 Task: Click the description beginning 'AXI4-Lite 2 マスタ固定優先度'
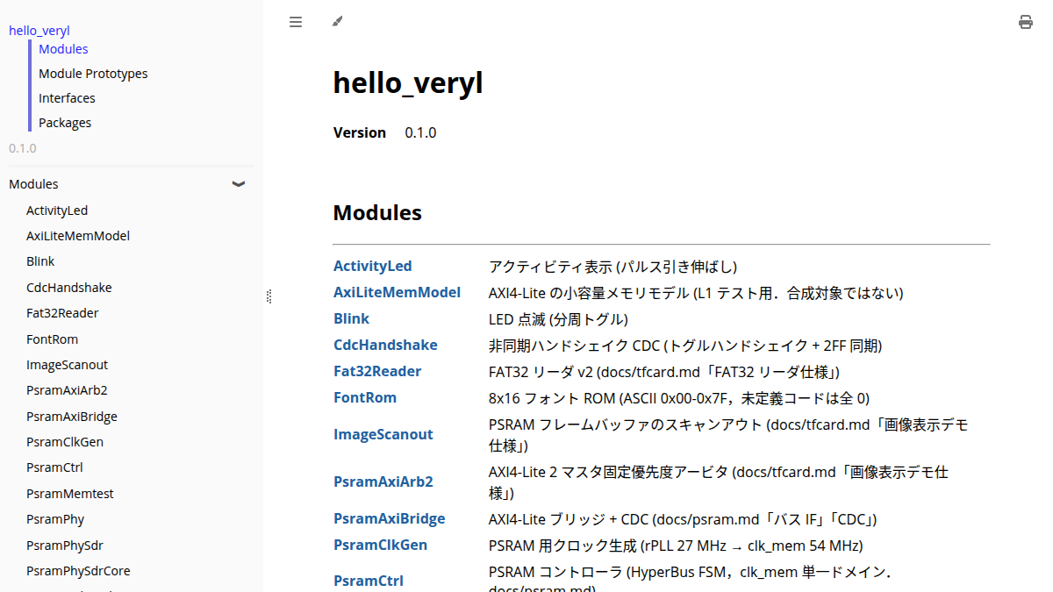(719, 481)
